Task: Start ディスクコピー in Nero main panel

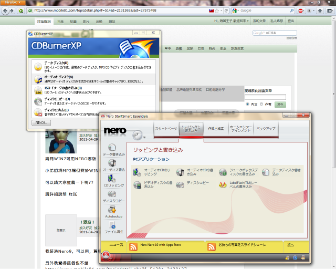Action: 192,185
